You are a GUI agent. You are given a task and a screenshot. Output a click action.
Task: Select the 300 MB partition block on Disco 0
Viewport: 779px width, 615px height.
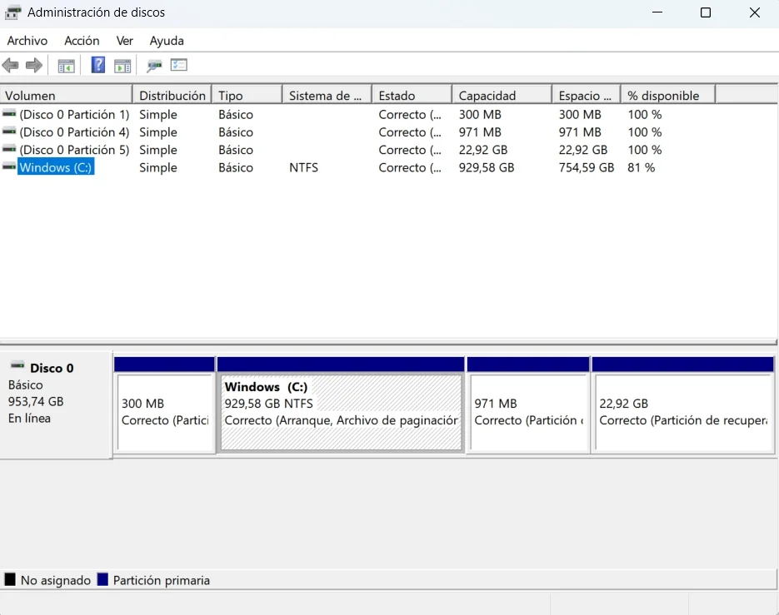coord(164,404)
